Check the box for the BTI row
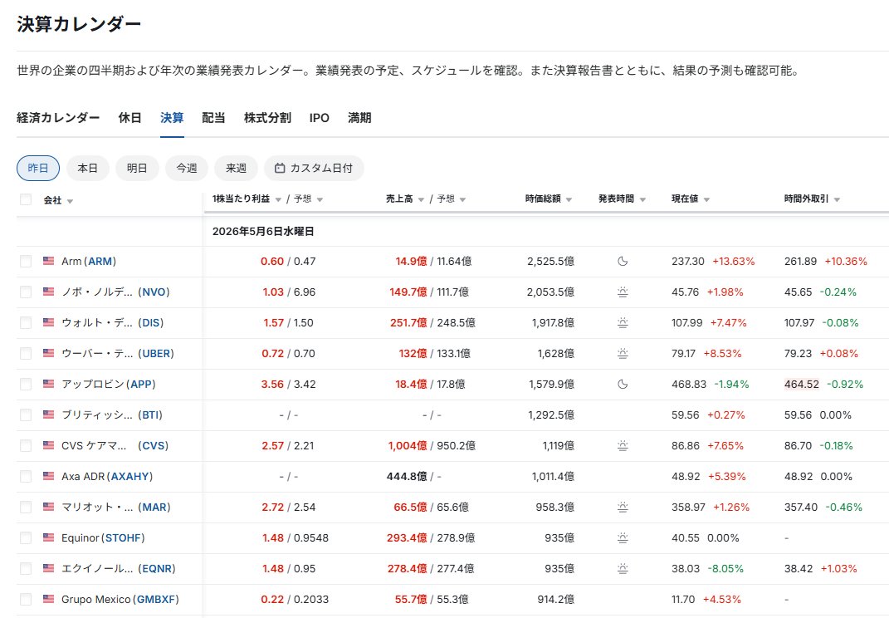 click(26, 414)
